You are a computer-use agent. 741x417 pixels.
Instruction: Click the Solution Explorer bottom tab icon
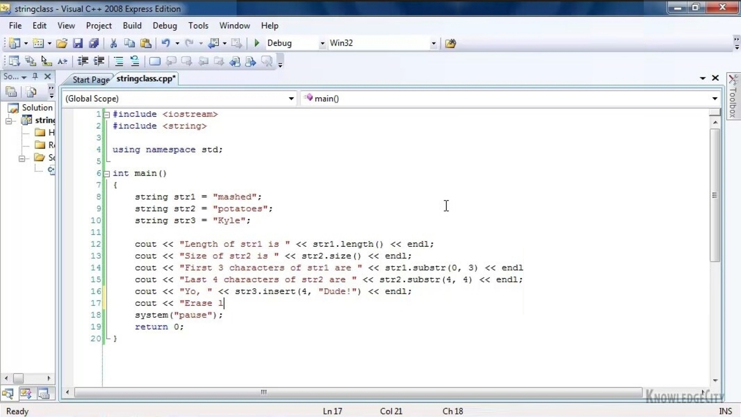(8, 394)
